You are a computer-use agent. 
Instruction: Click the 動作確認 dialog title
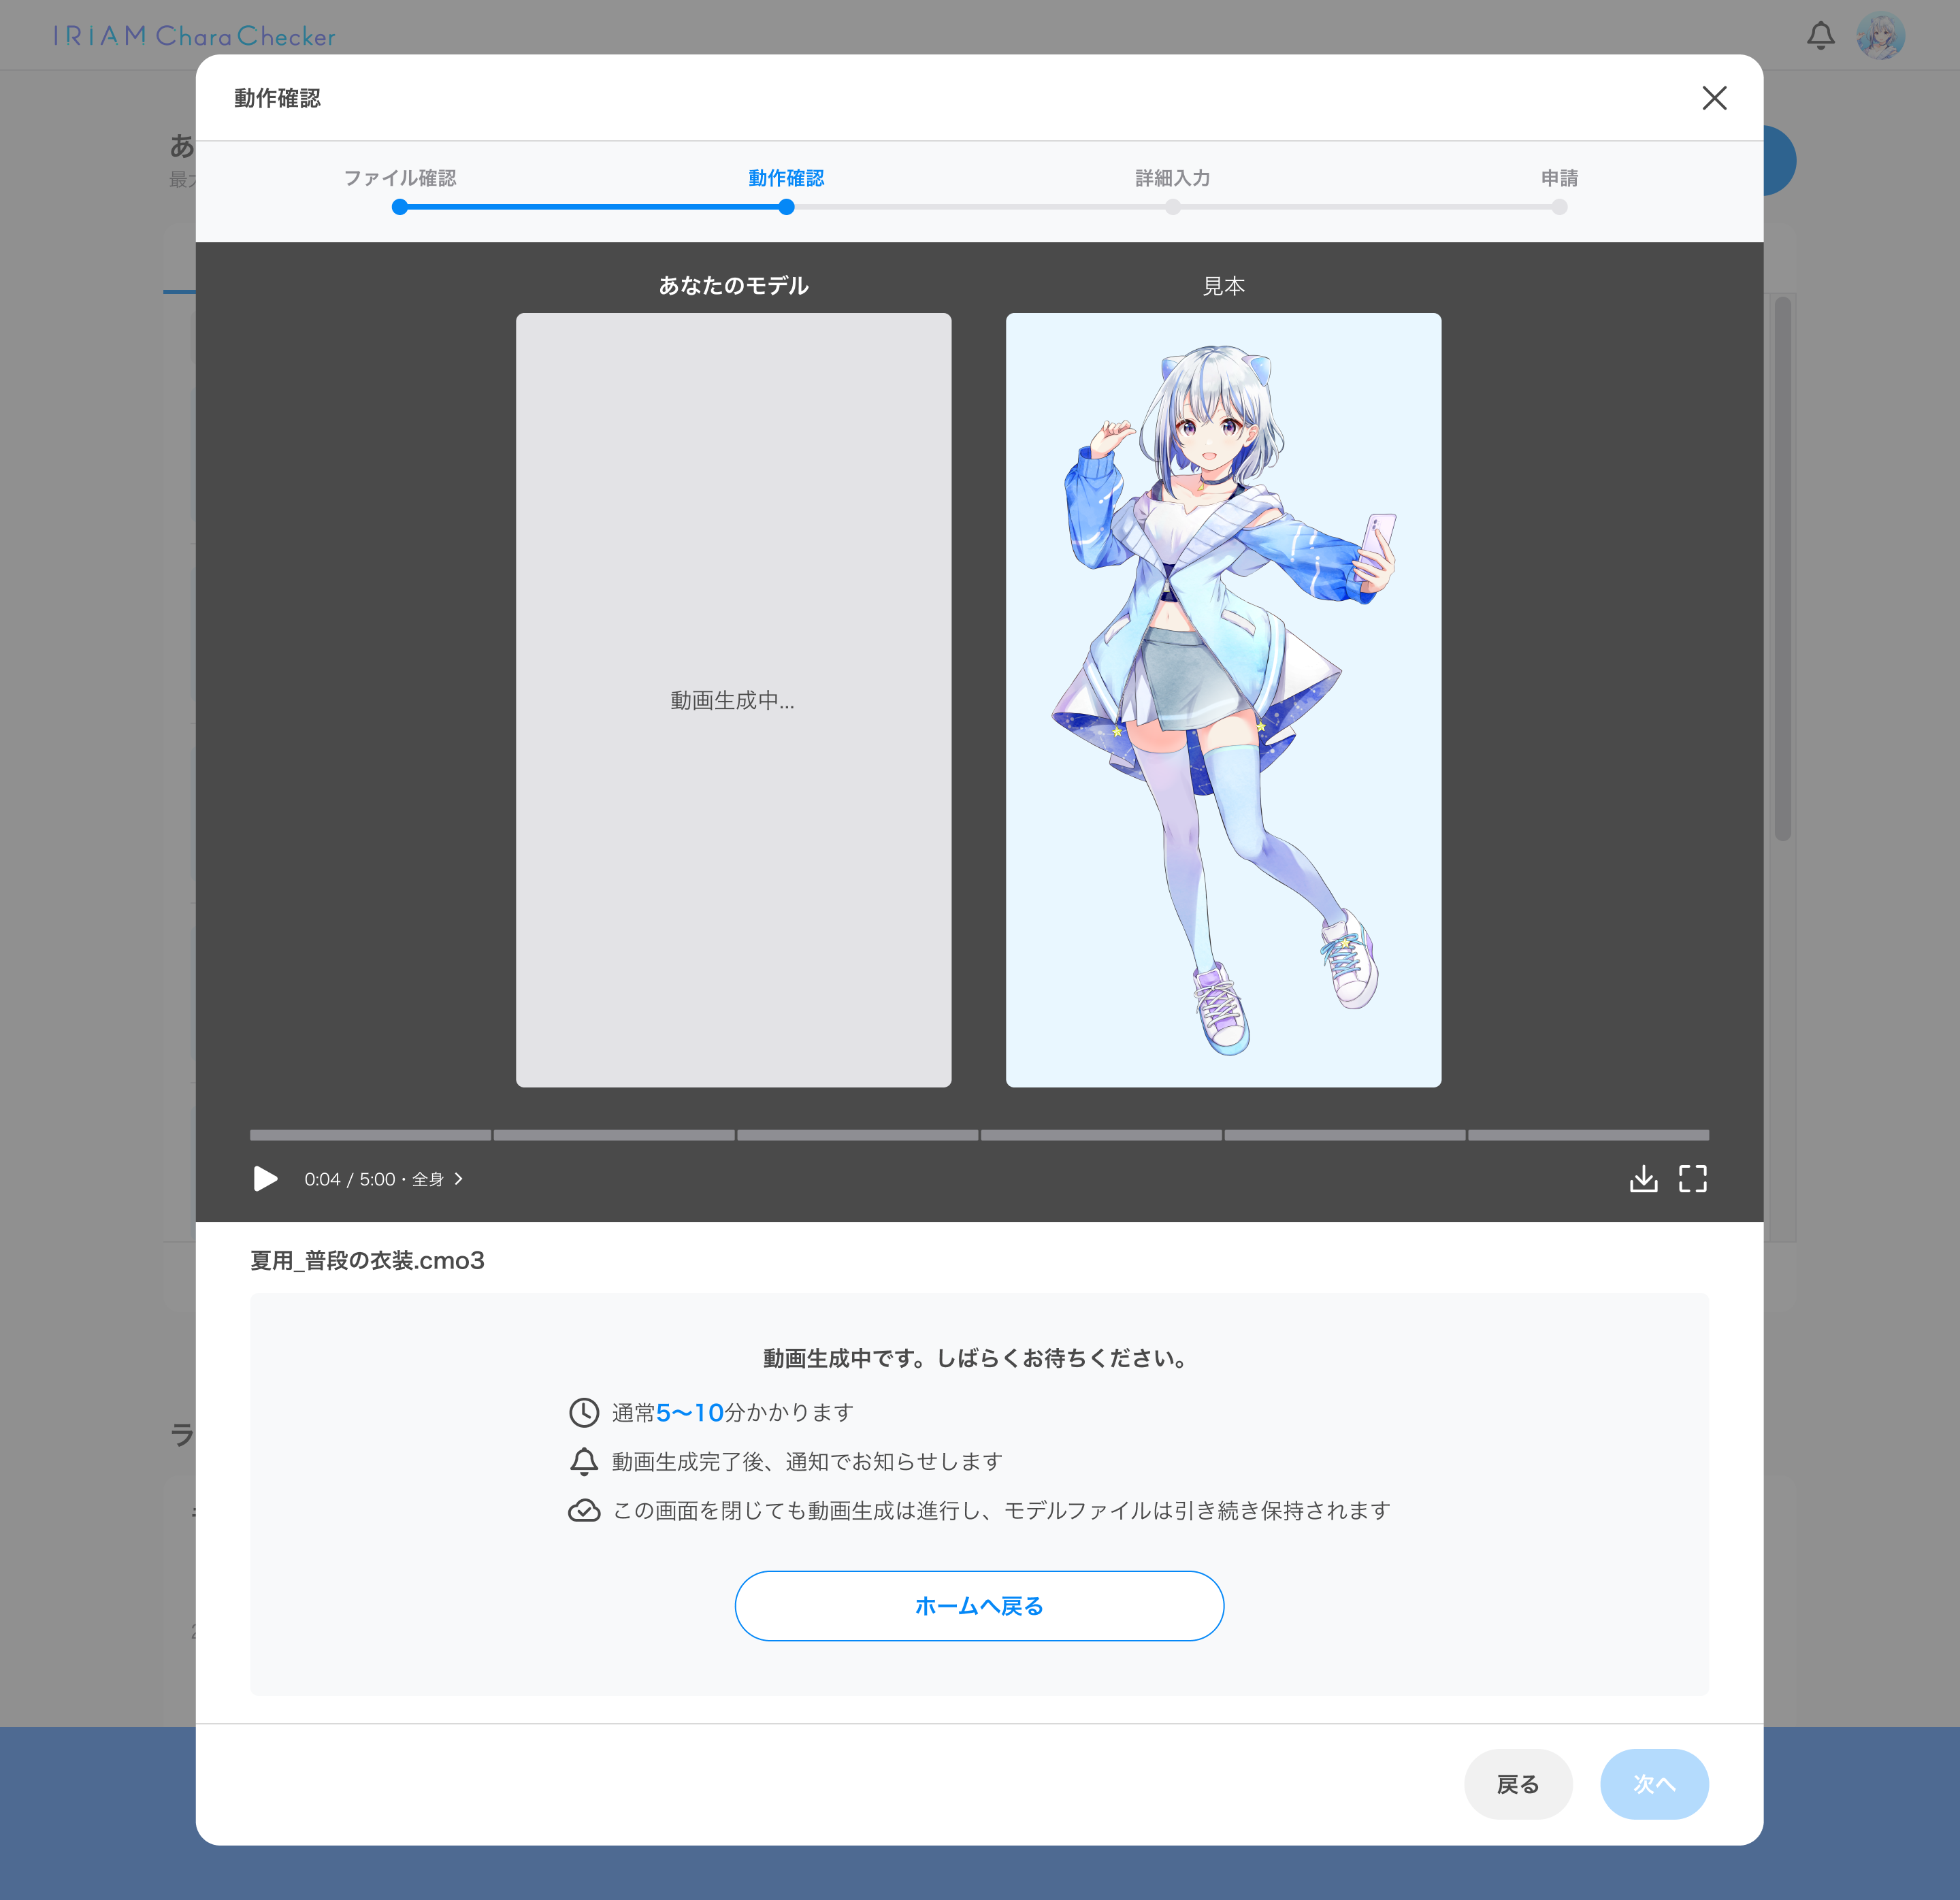pyautogui.click(x=277, y=98)
